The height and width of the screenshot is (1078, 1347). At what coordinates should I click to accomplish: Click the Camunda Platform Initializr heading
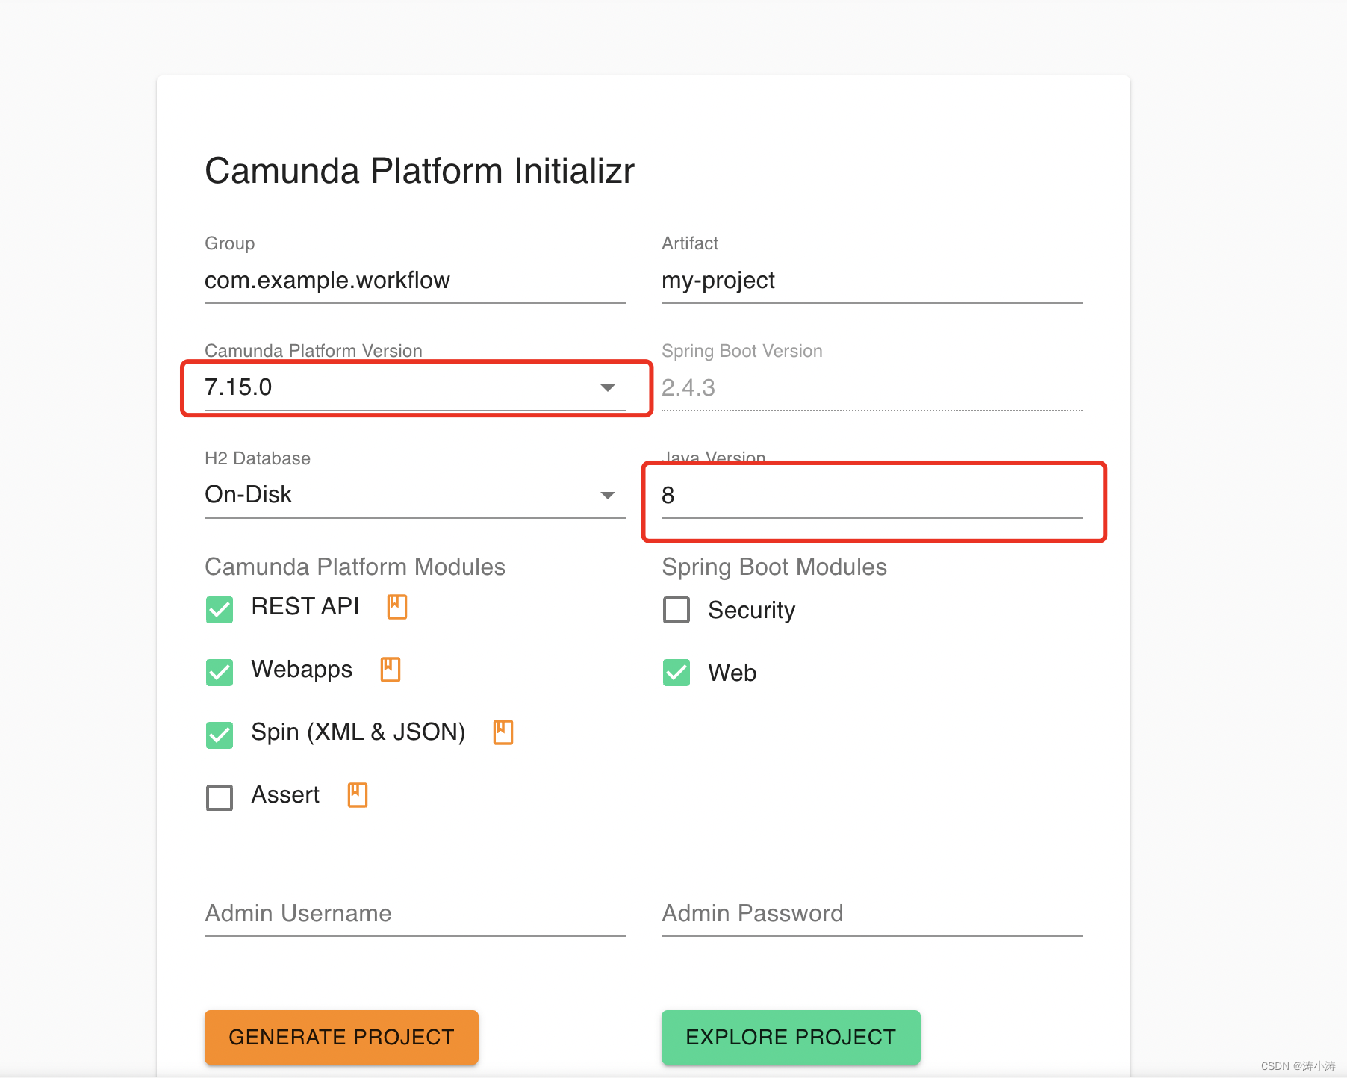pyautogui.click(x=420, y=171)
